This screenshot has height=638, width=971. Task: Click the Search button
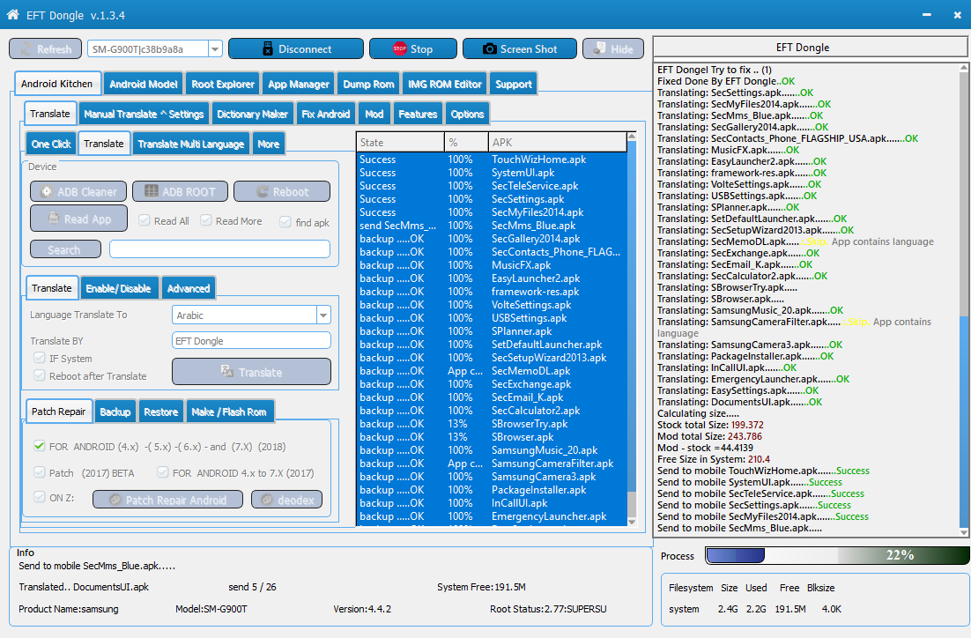tap(65, 249)
